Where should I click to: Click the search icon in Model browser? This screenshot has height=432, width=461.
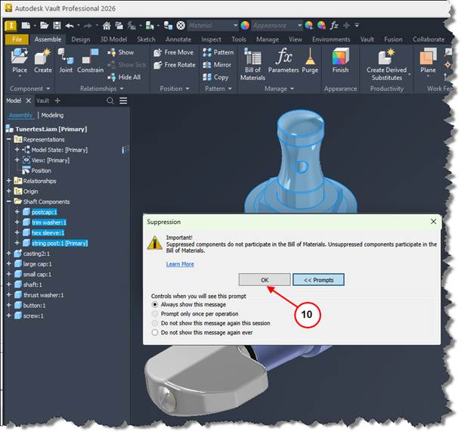pos(110,101)
